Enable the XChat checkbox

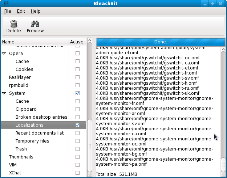[x=78, y=173]
